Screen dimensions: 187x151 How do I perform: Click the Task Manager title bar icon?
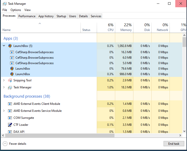pyautogui.click(x=5, y=4)
